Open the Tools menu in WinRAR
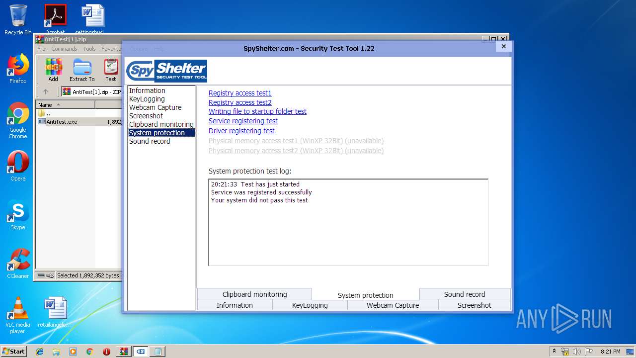Screen dimensions: 636x358 89,49
